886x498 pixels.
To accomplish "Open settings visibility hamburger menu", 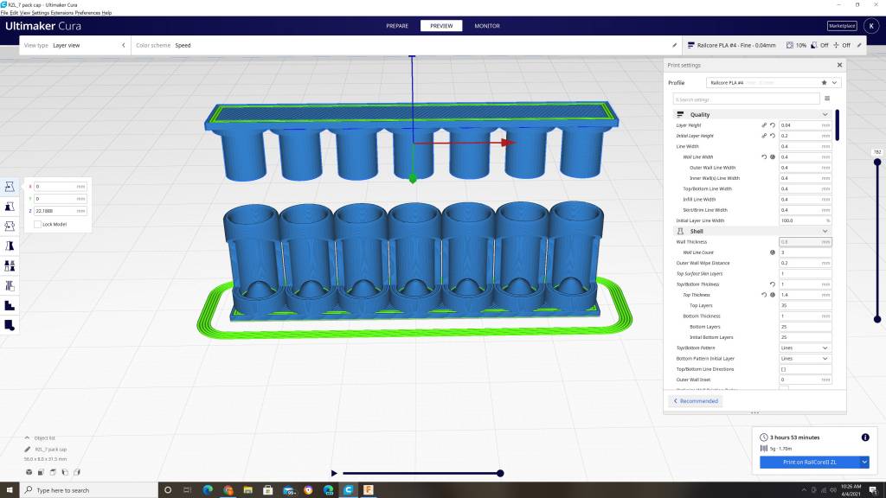I will coord(827,99).
